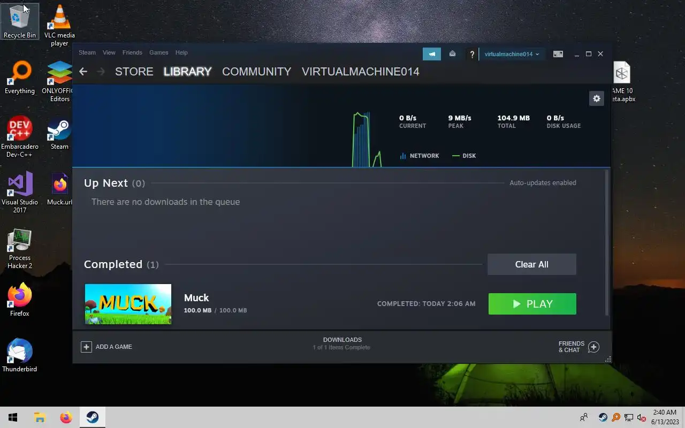Click the People tray icon
Viewport: 685px width, 428px height.
(584, 417)
